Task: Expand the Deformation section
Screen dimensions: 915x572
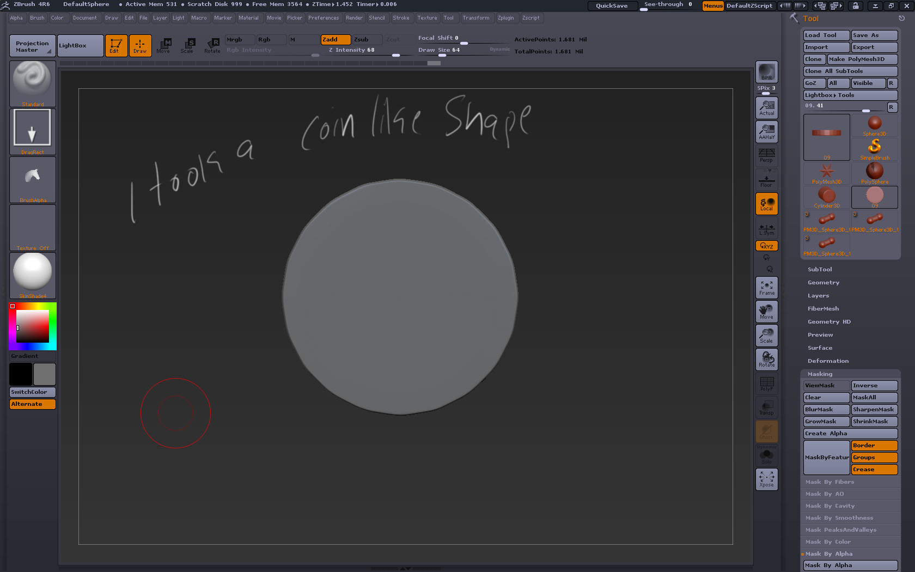Action: (828, 361)
